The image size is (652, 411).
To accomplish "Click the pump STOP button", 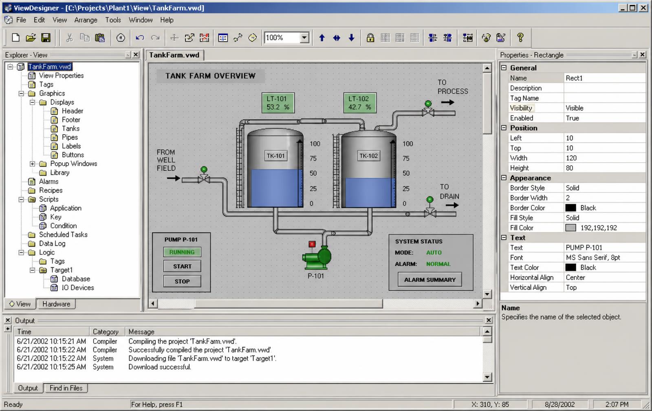I will (182, 281).
